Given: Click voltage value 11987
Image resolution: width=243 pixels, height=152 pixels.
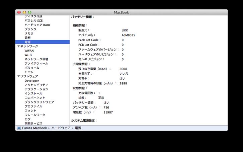Looking at the screenshot, I should pyautogui.click(x=108, y=112).
